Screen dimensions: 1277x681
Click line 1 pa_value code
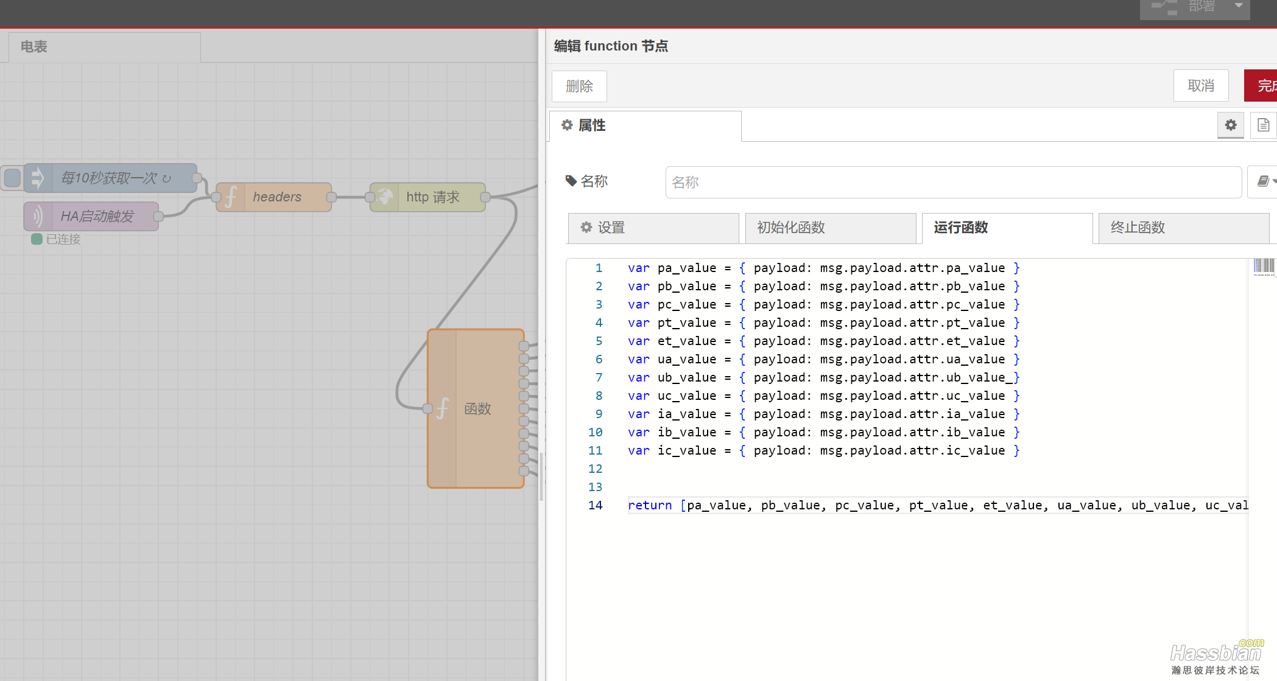(824, 268)
